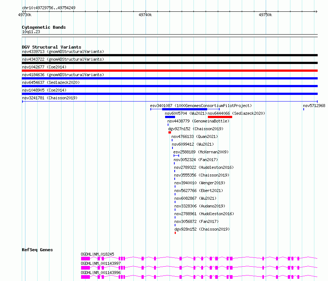Click the red nsv6444066 variant bar
The width and height of the screenshot is (328, 281).
(x=220, y=117)
